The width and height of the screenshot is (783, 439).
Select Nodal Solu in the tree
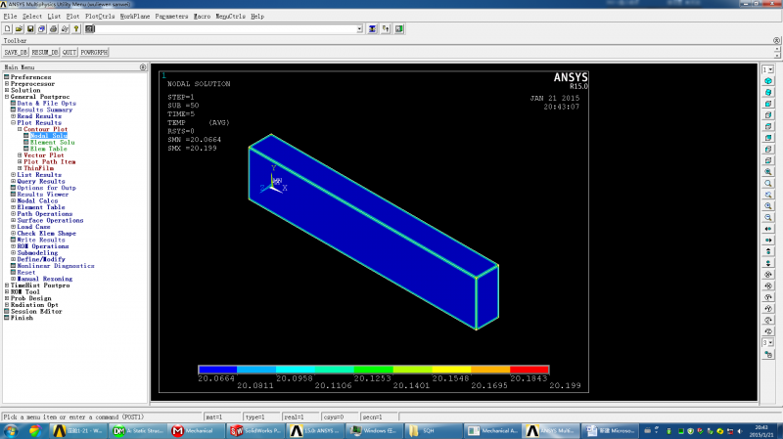coord(48,136)
